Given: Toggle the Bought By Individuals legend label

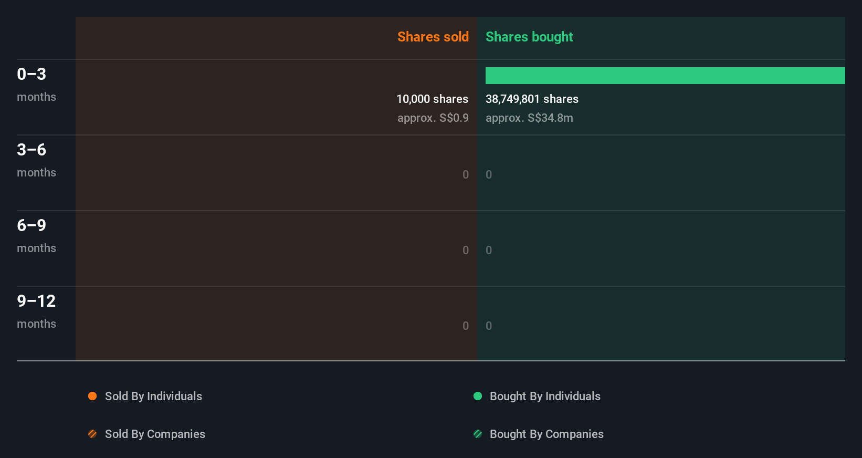Looking at the screenshot, I should tap(545, 396).
